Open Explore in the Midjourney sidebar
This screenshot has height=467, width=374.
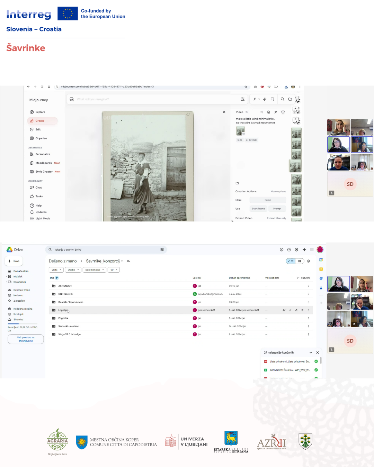(40, 112)
